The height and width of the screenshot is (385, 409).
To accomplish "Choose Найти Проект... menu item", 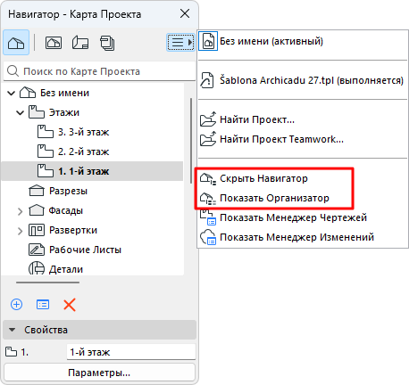I will (303, 119).
